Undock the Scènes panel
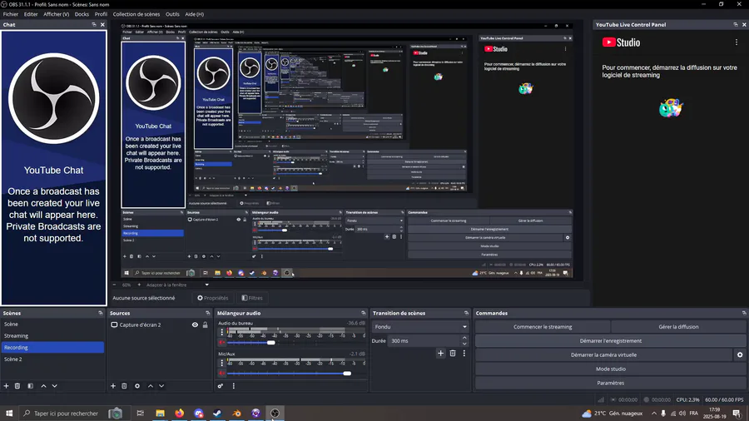 101,313
